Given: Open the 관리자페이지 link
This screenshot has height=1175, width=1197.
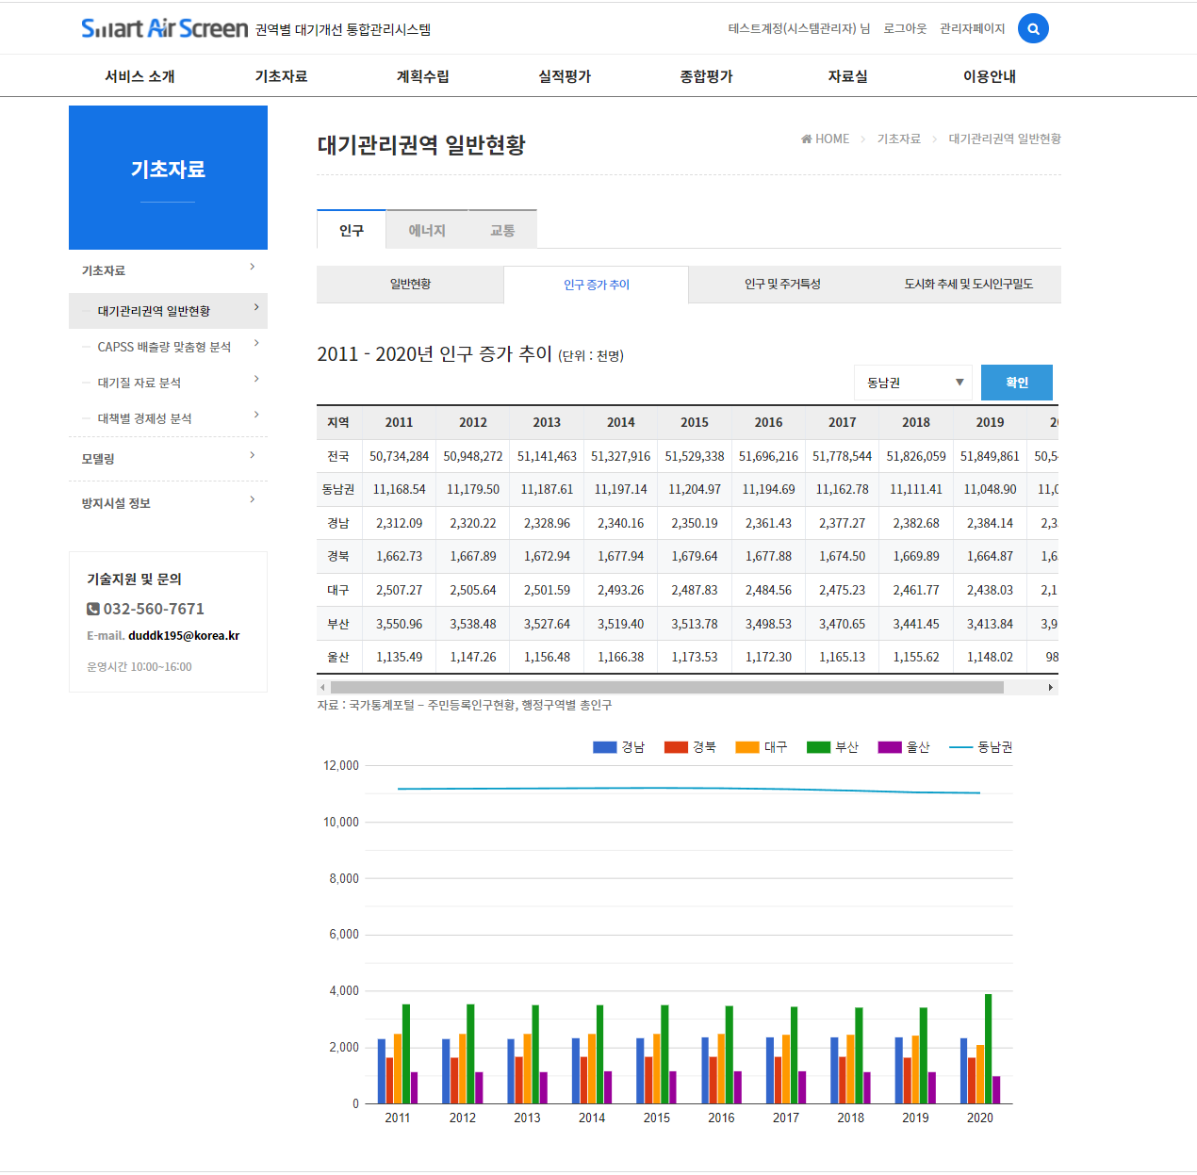Looking at the screenshot, I should 972,29.
